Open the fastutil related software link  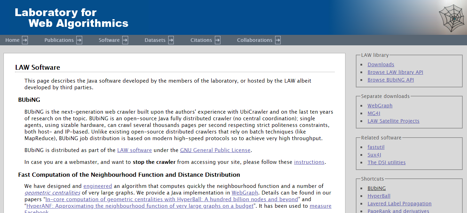coord(376,147)
